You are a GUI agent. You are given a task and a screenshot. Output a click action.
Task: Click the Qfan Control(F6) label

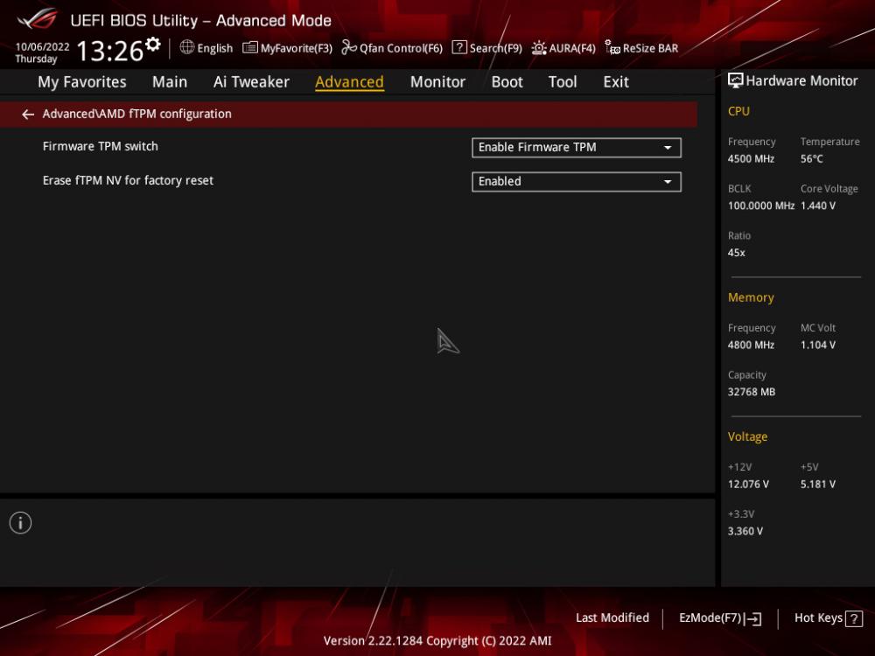click(x=401, y=48)
